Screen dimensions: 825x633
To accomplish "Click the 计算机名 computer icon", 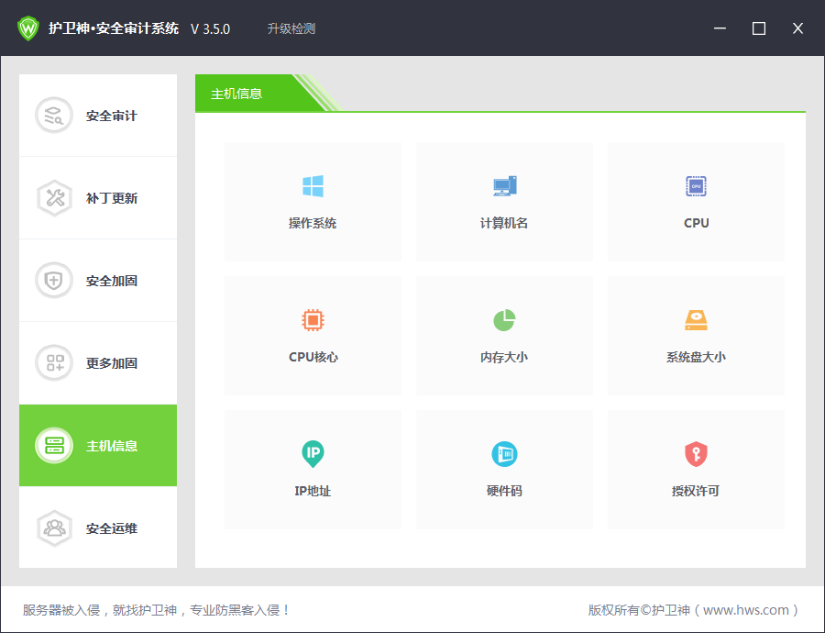I will tap(504, 186).
